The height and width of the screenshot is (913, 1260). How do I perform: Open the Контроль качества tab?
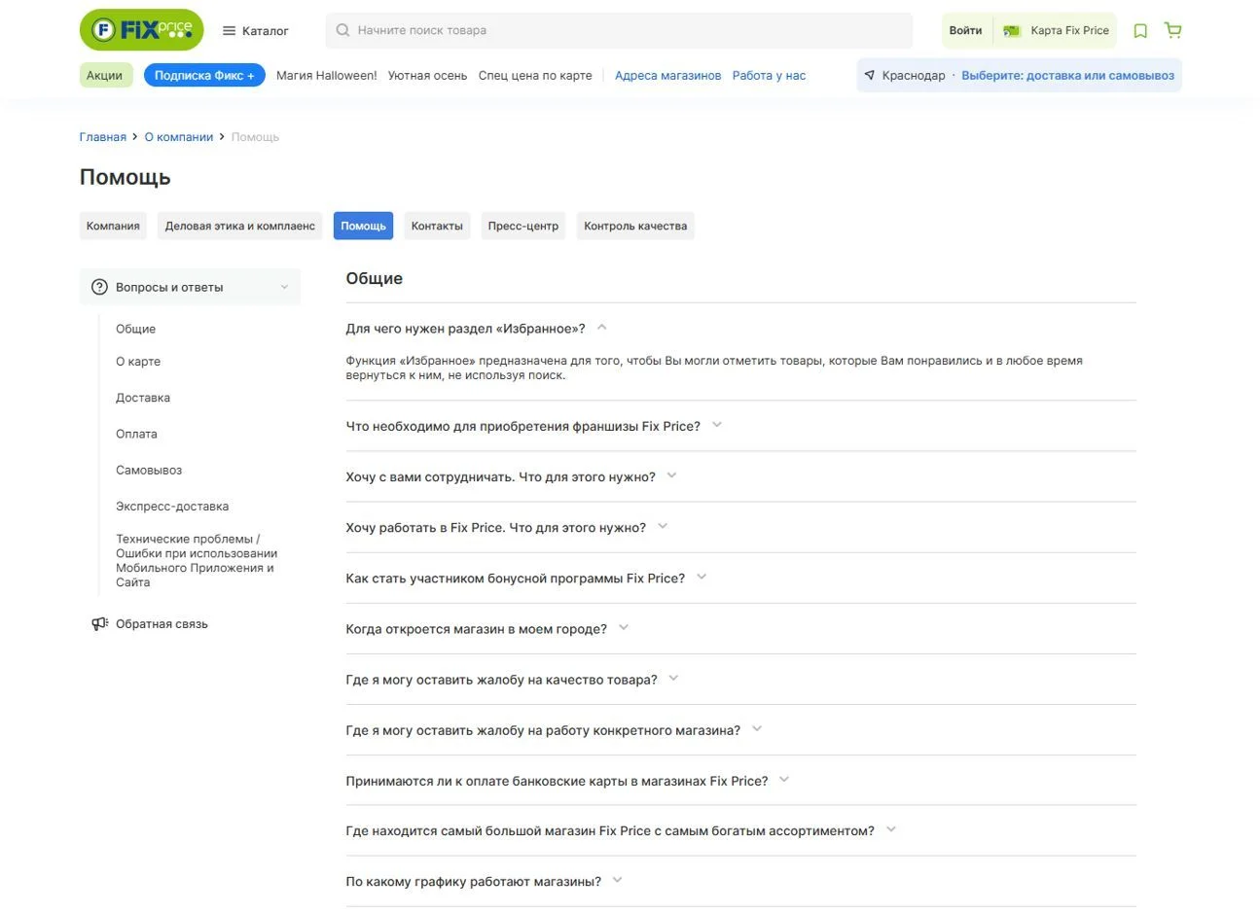point(635,226)
